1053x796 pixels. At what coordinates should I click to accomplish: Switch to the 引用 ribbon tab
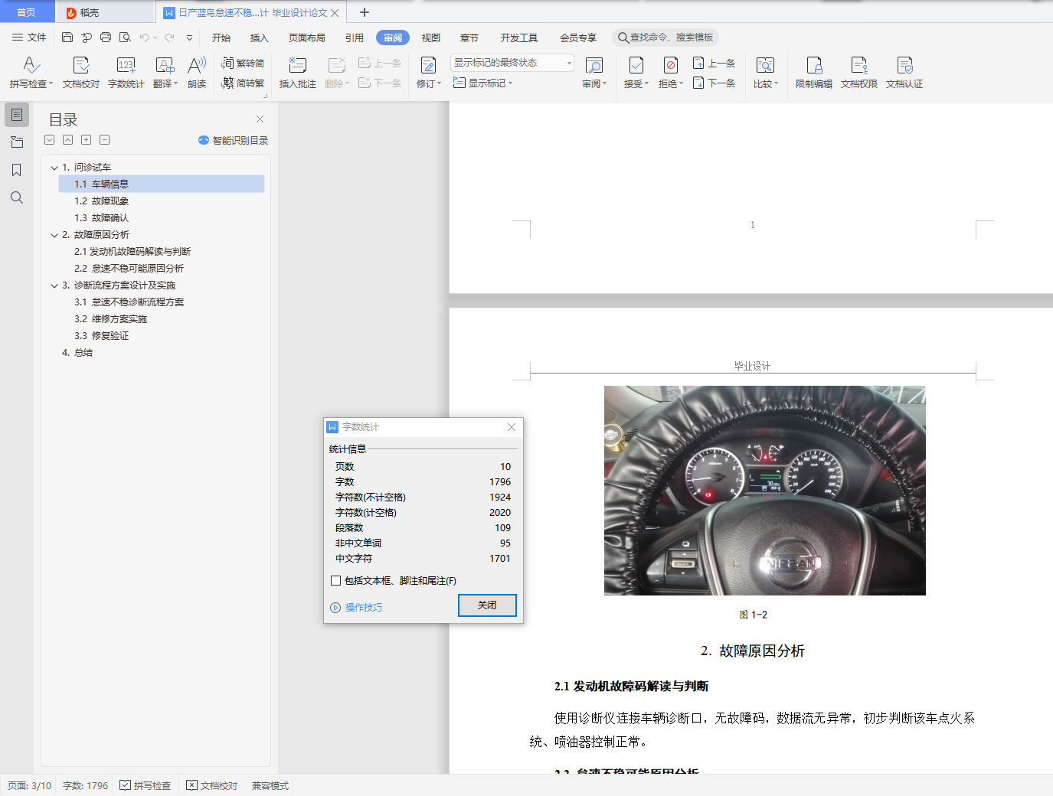(x=355, y=38)
